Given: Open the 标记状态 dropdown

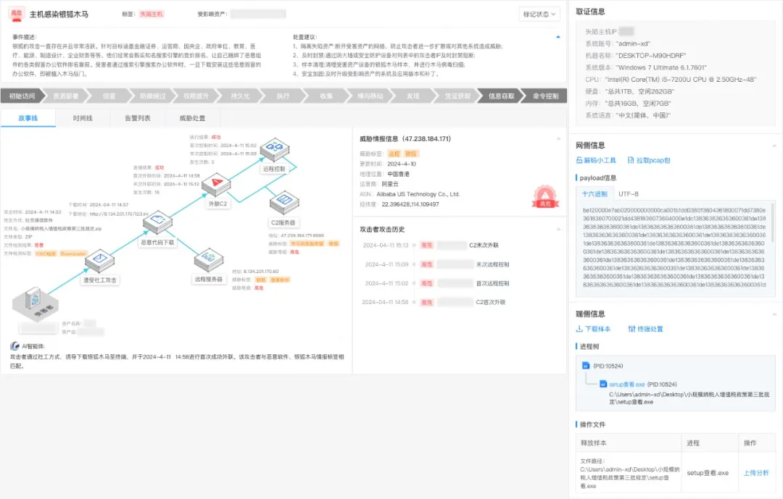Looking at the screenshot, I should pos(540,14).
